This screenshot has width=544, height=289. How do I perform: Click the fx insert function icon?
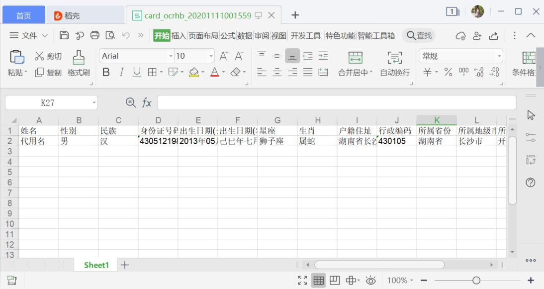pyautogui.click(x=146, y=102)
